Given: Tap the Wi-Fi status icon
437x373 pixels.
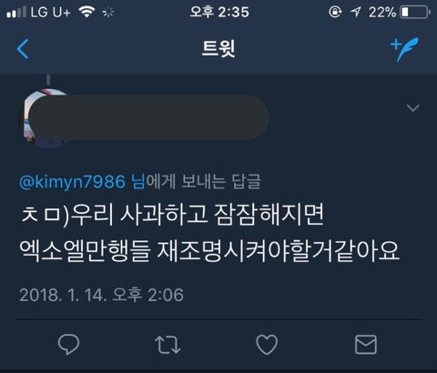Looking at the screenshot, I should 86,12.
